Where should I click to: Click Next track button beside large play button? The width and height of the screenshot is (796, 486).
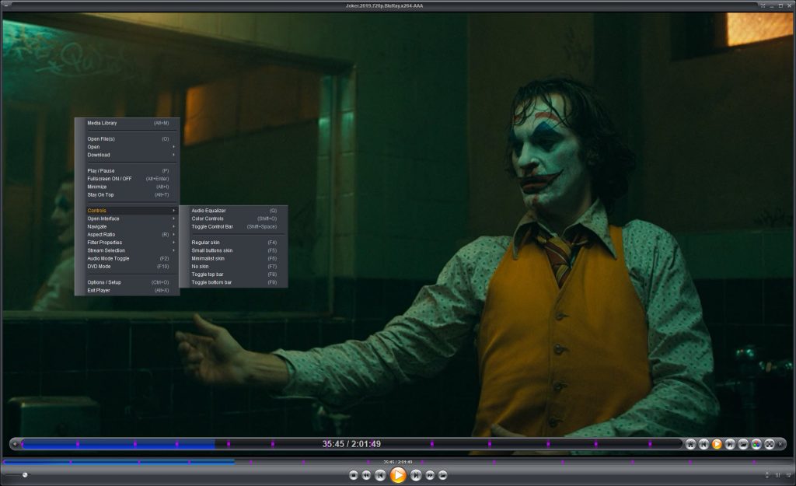click(416, 475)
